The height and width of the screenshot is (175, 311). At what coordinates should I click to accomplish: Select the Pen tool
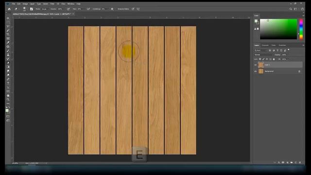pos(8,79)
